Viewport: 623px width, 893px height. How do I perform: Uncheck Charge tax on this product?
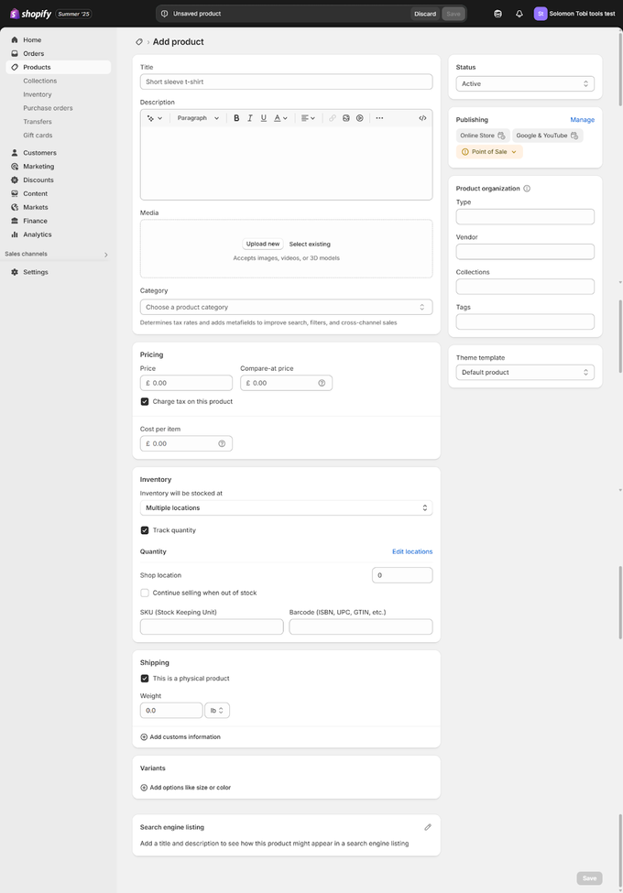coord(144,400)
